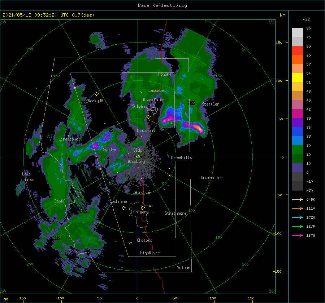Click the ThreeHills label
This screenshot has width=325, height=303.
(181, 157)
